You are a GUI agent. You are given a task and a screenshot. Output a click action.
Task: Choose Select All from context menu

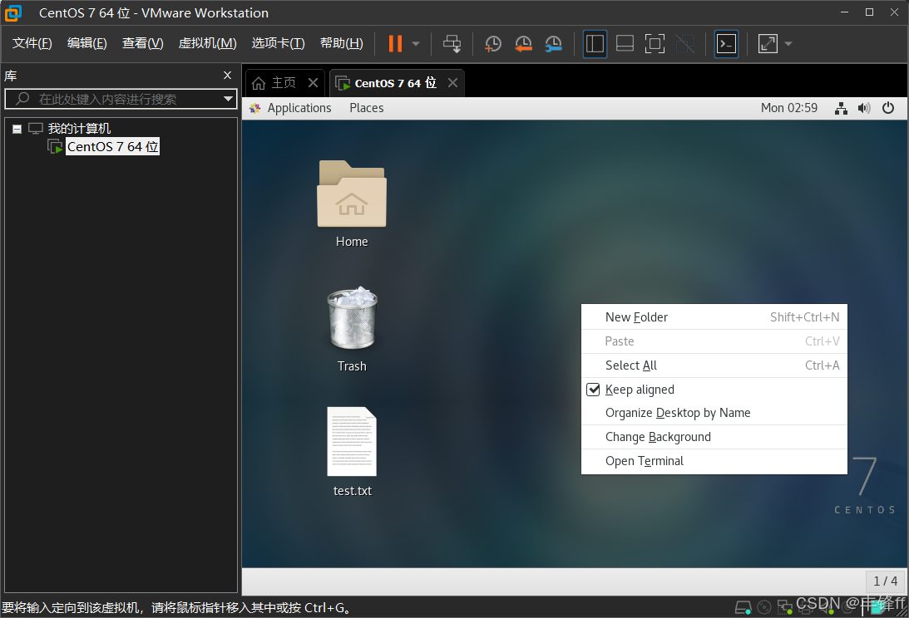click(x=714, y=365)
